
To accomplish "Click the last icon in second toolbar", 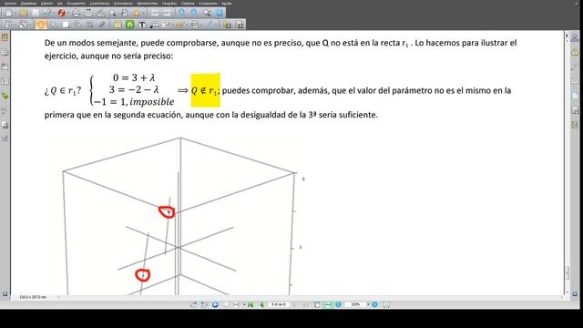I will (x=239, y=25).
